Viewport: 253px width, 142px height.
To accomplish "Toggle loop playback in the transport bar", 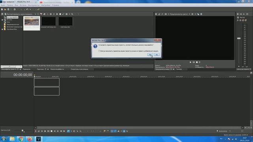I will 39,131.
